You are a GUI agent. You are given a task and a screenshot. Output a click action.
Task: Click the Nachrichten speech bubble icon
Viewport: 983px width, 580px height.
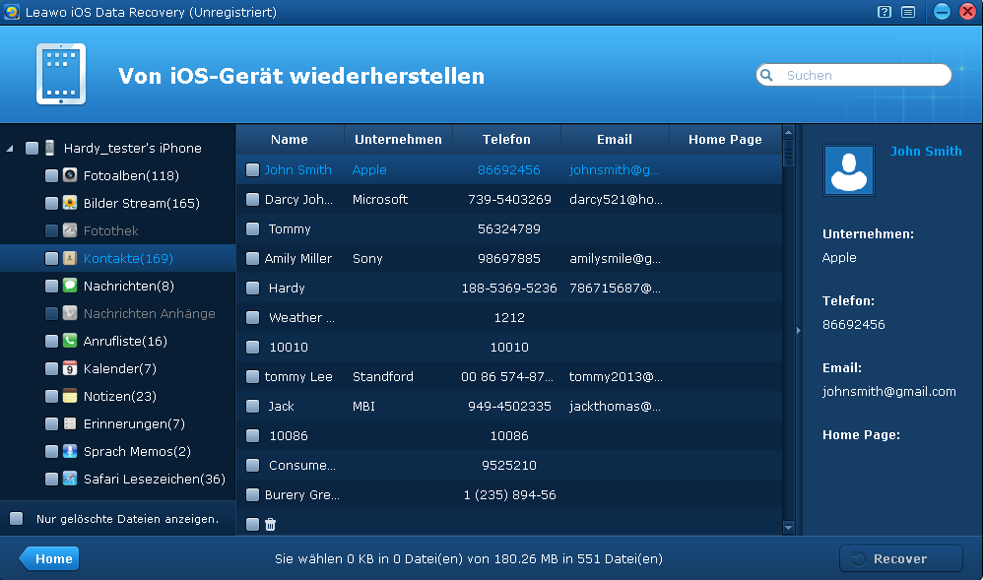70,286
